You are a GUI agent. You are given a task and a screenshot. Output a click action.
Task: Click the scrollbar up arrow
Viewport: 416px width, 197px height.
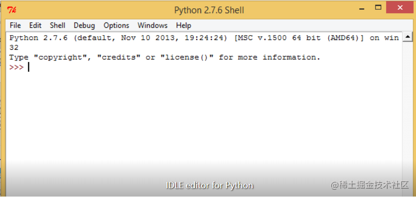(x=407, y=38)
